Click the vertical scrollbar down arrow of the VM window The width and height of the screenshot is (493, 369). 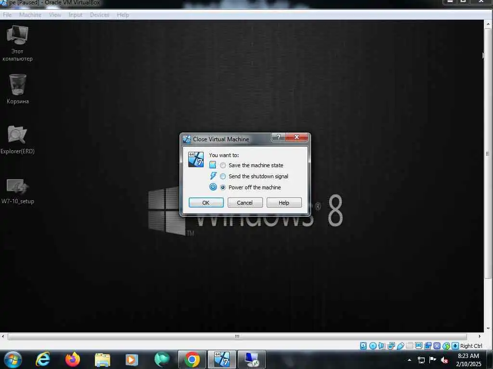[488, 329]
